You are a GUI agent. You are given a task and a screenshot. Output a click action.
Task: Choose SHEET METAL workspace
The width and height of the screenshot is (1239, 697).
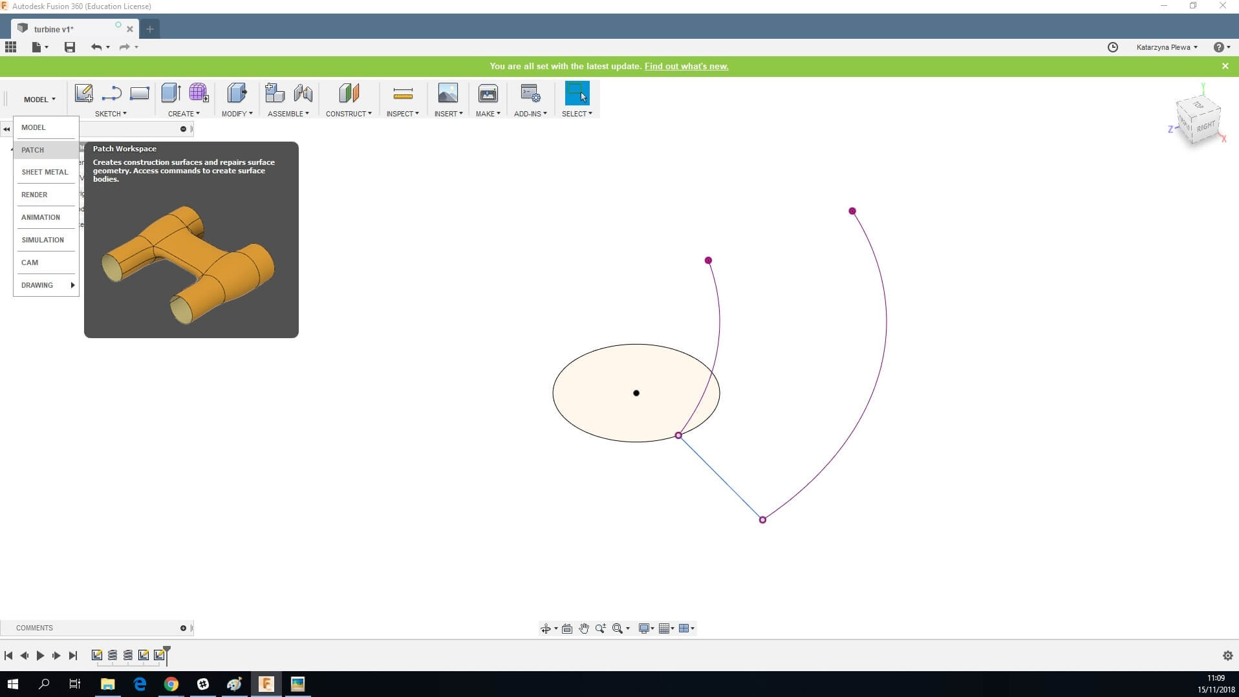click(46, 172)
